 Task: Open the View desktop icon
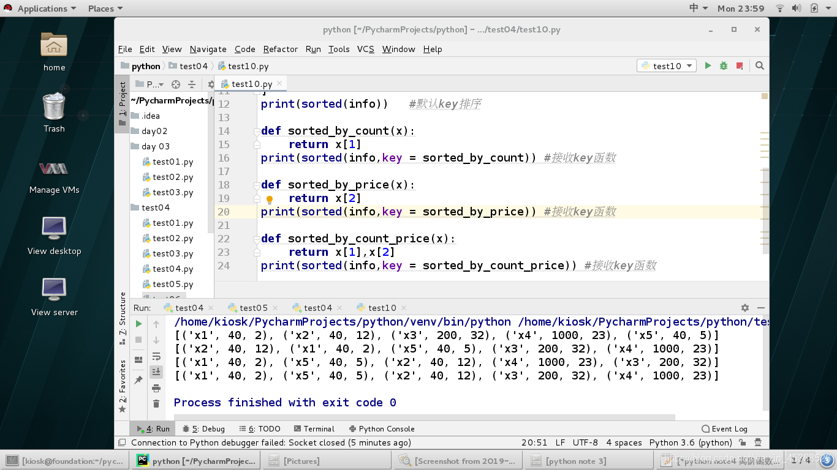pyautogui.click(x=54, y=235)
